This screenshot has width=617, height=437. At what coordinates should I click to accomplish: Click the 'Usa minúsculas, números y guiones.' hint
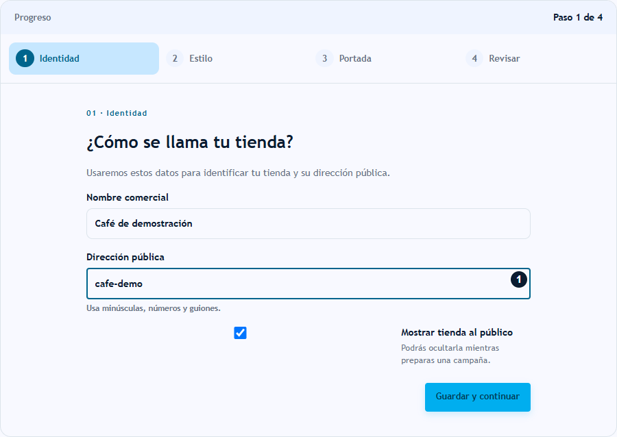click(154, 308)
